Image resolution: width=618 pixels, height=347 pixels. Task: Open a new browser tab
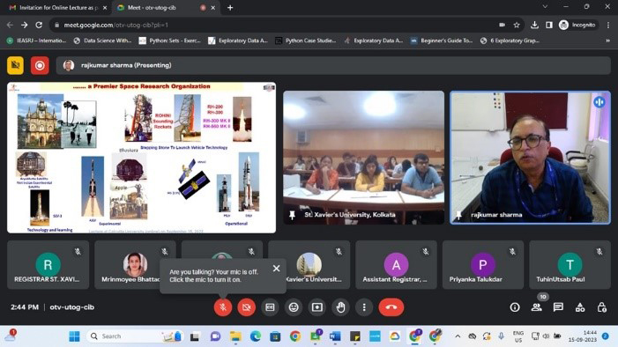[230, 7]
